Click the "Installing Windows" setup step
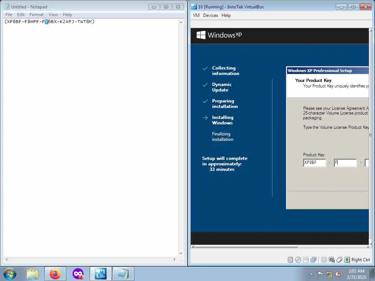 [223, 120]
